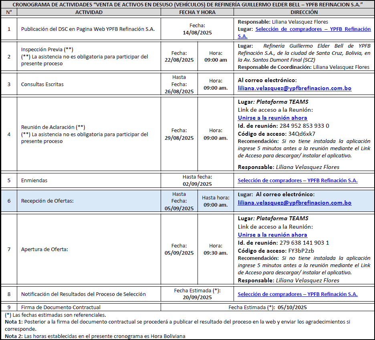
Task: Click the email link in the Consultas Escritas row
Action: tap(294, 88)
